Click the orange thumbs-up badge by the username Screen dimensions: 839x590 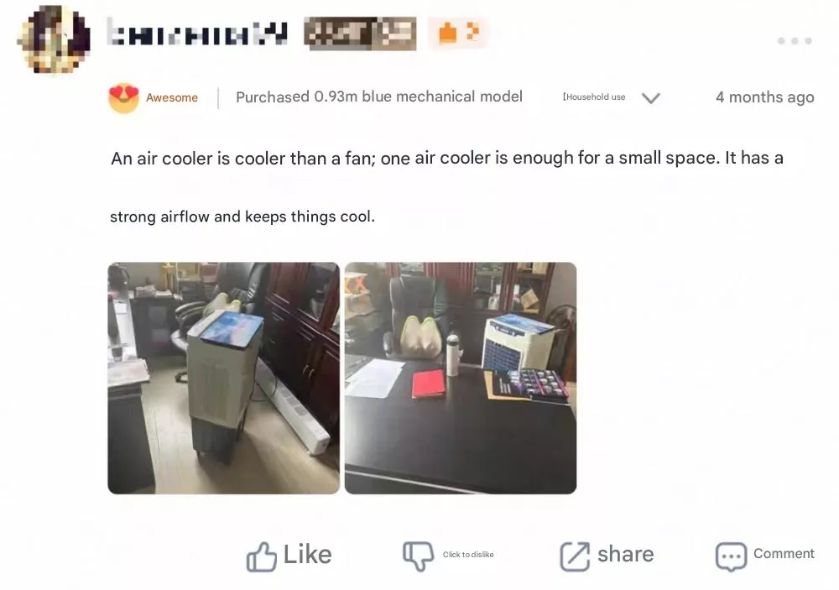coord(458,34)
